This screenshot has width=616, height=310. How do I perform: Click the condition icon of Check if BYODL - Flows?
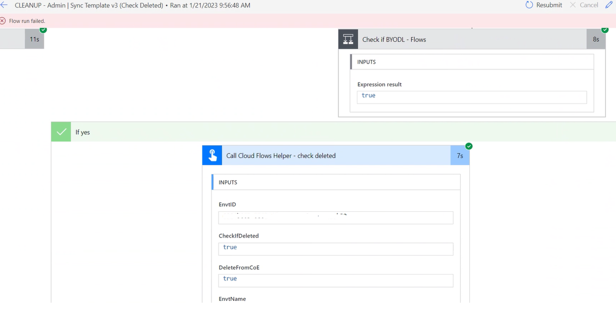[x=348, y=39]
